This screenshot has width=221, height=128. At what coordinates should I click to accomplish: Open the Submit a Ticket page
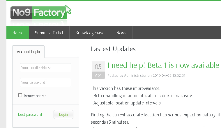49,33
